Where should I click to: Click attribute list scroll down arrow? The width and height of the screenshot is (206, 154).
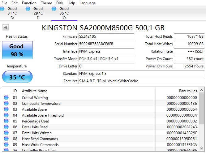pyautogui.click(x=201, y=148)
